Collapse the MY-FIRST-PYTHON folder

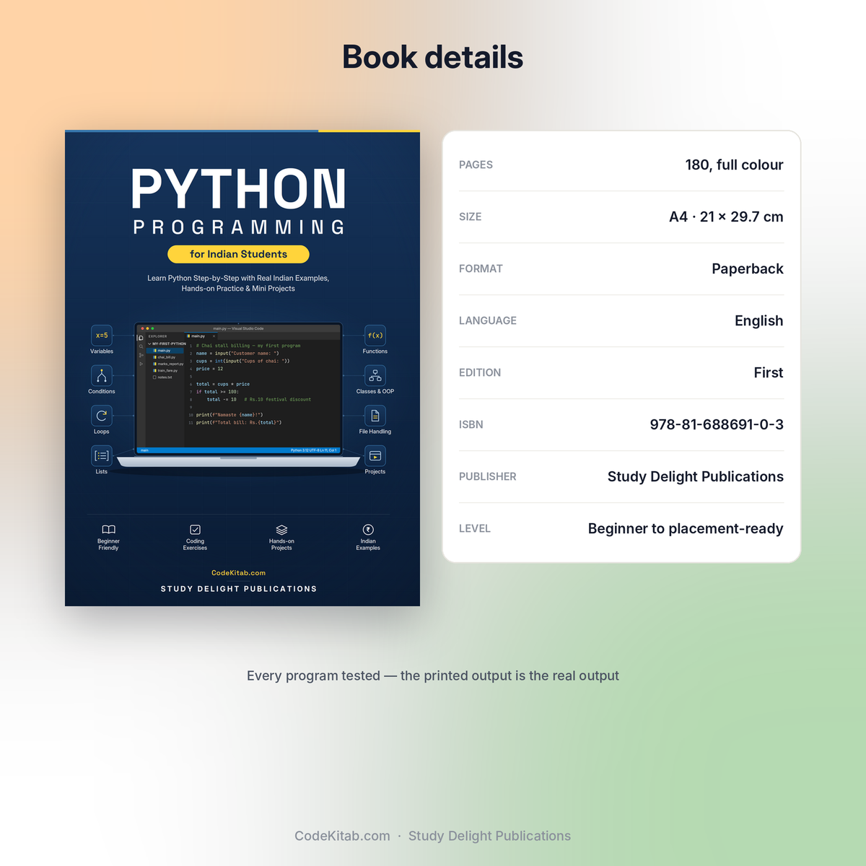point(167,344)
